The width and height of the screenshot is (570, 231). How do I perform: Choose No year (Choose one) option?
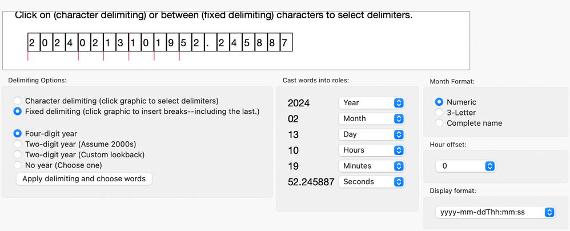[18, 165]
